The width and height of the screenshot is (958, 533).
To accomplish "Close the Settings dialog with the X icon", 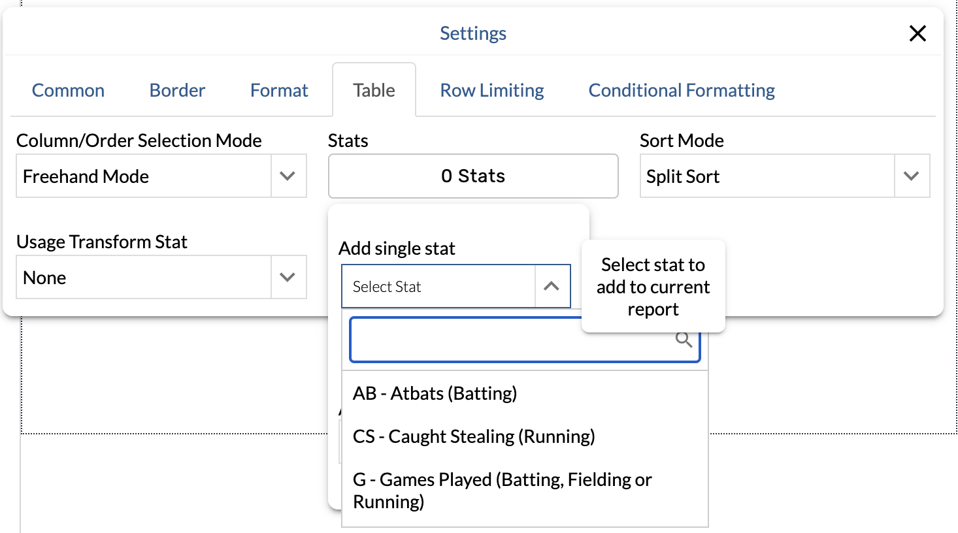I will [917, 33].
